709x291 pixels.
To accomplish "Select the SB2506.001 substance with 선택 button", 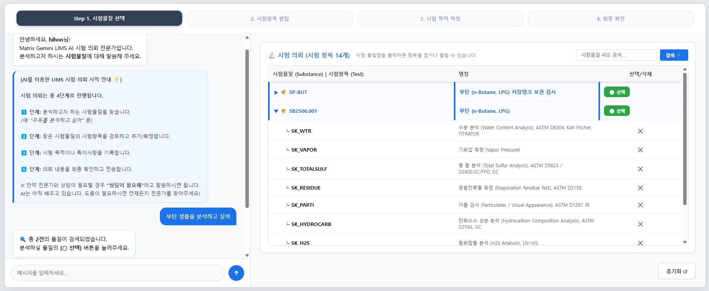I will pyautogui.click(x=617, y=111).
